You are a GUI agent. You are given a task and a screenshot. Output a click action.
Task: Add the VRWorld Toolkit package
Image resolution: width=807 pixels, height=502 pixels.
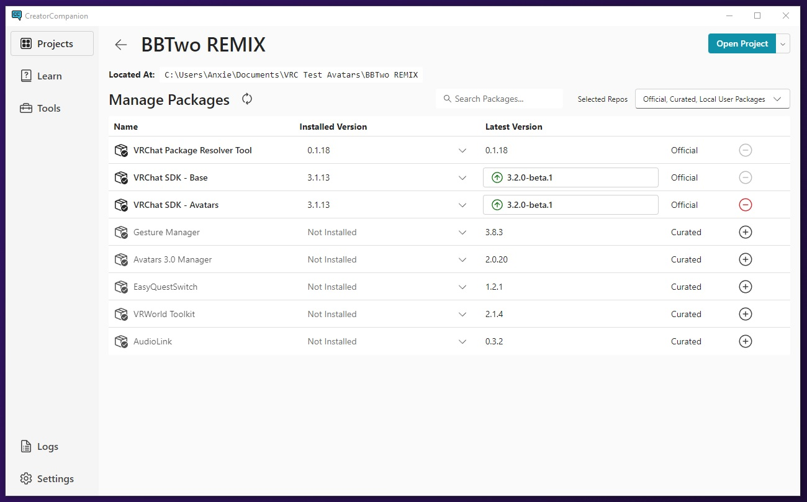pos(746,314)
